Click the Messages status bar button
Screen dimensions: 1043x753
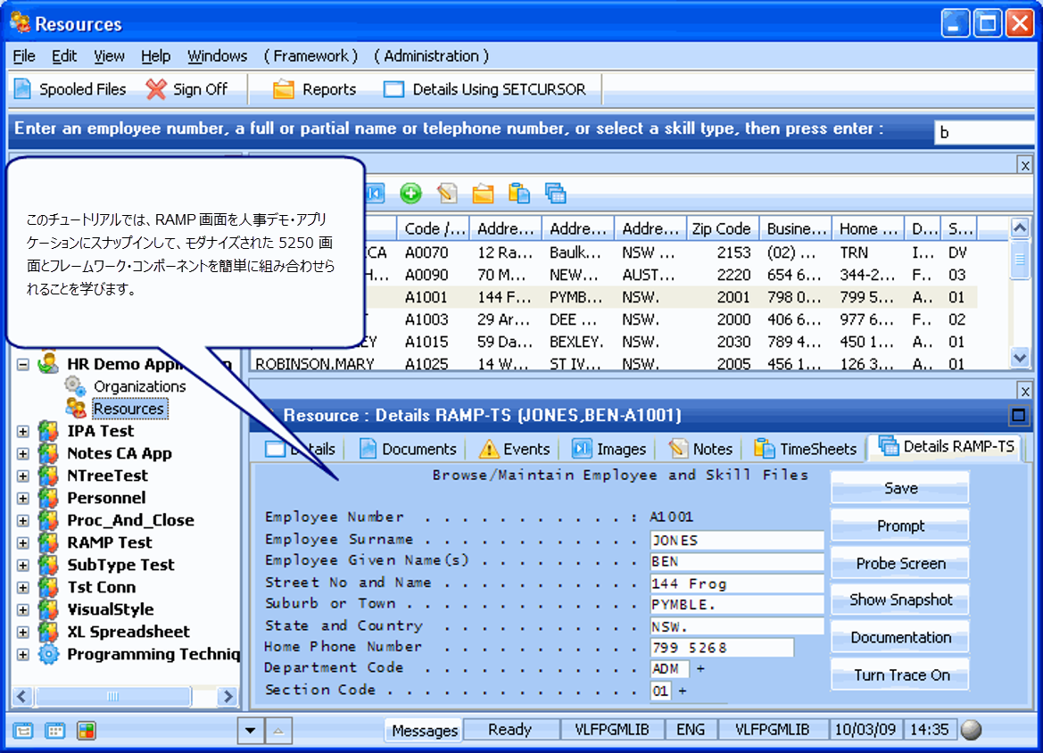(425, 731)
